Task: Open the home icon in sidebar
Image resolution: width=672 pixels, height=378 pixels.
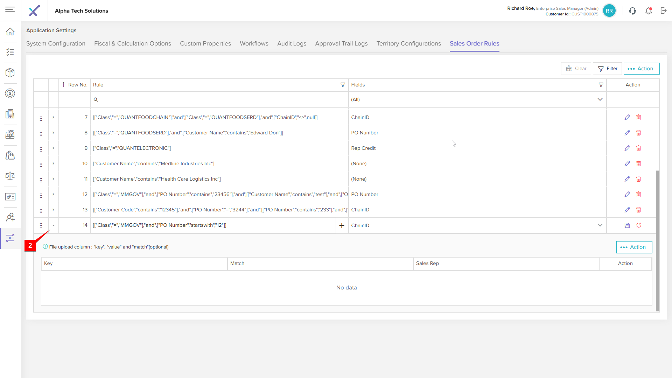Action: (10, 32)
